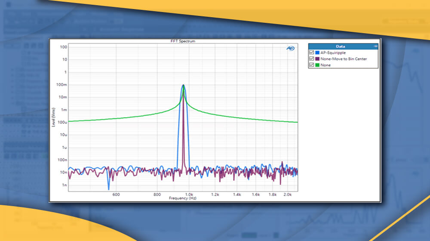Click the 10u level axis label
The image size is (430, 241).
point(63,135)
